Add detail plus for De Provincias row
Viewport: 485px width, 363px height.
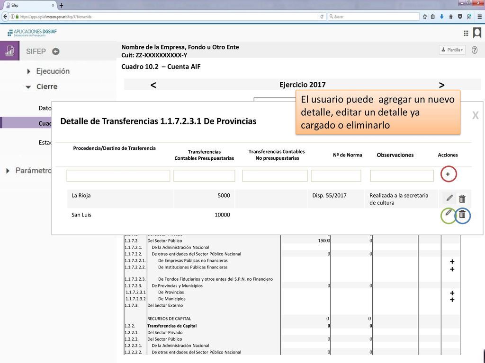[x=452, y=293]
